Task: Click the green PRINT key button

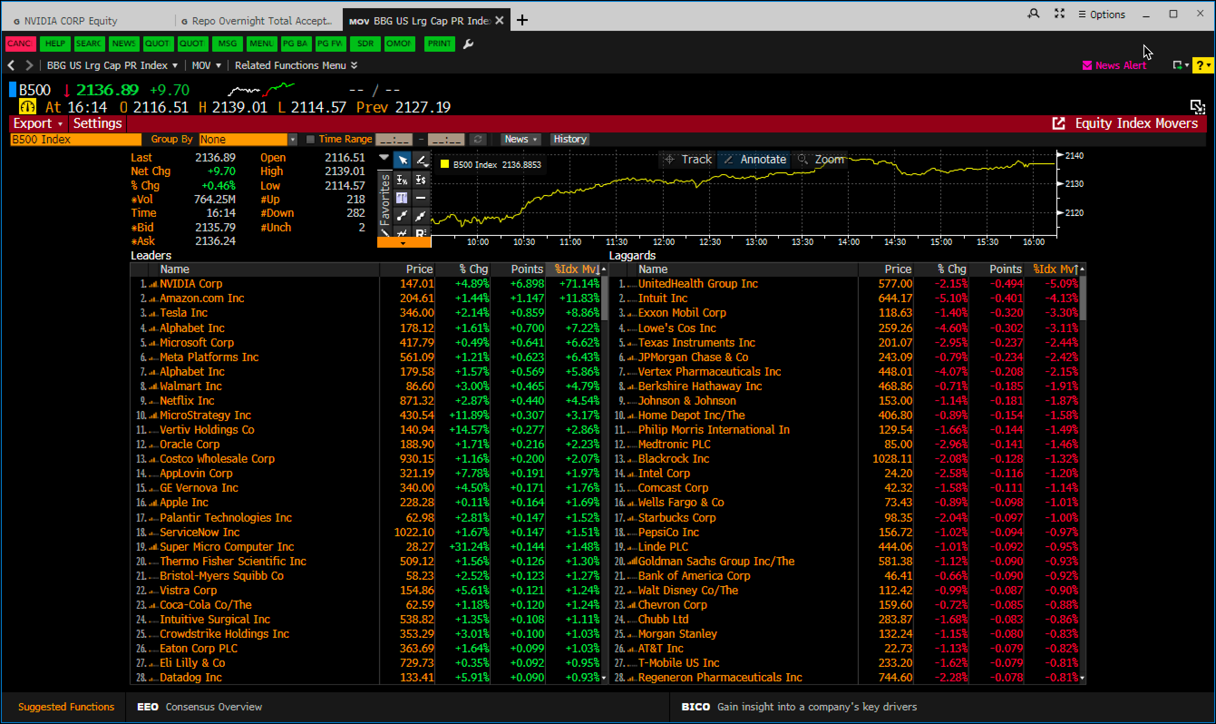Action: pyautogui.click(x=439, y=44)
